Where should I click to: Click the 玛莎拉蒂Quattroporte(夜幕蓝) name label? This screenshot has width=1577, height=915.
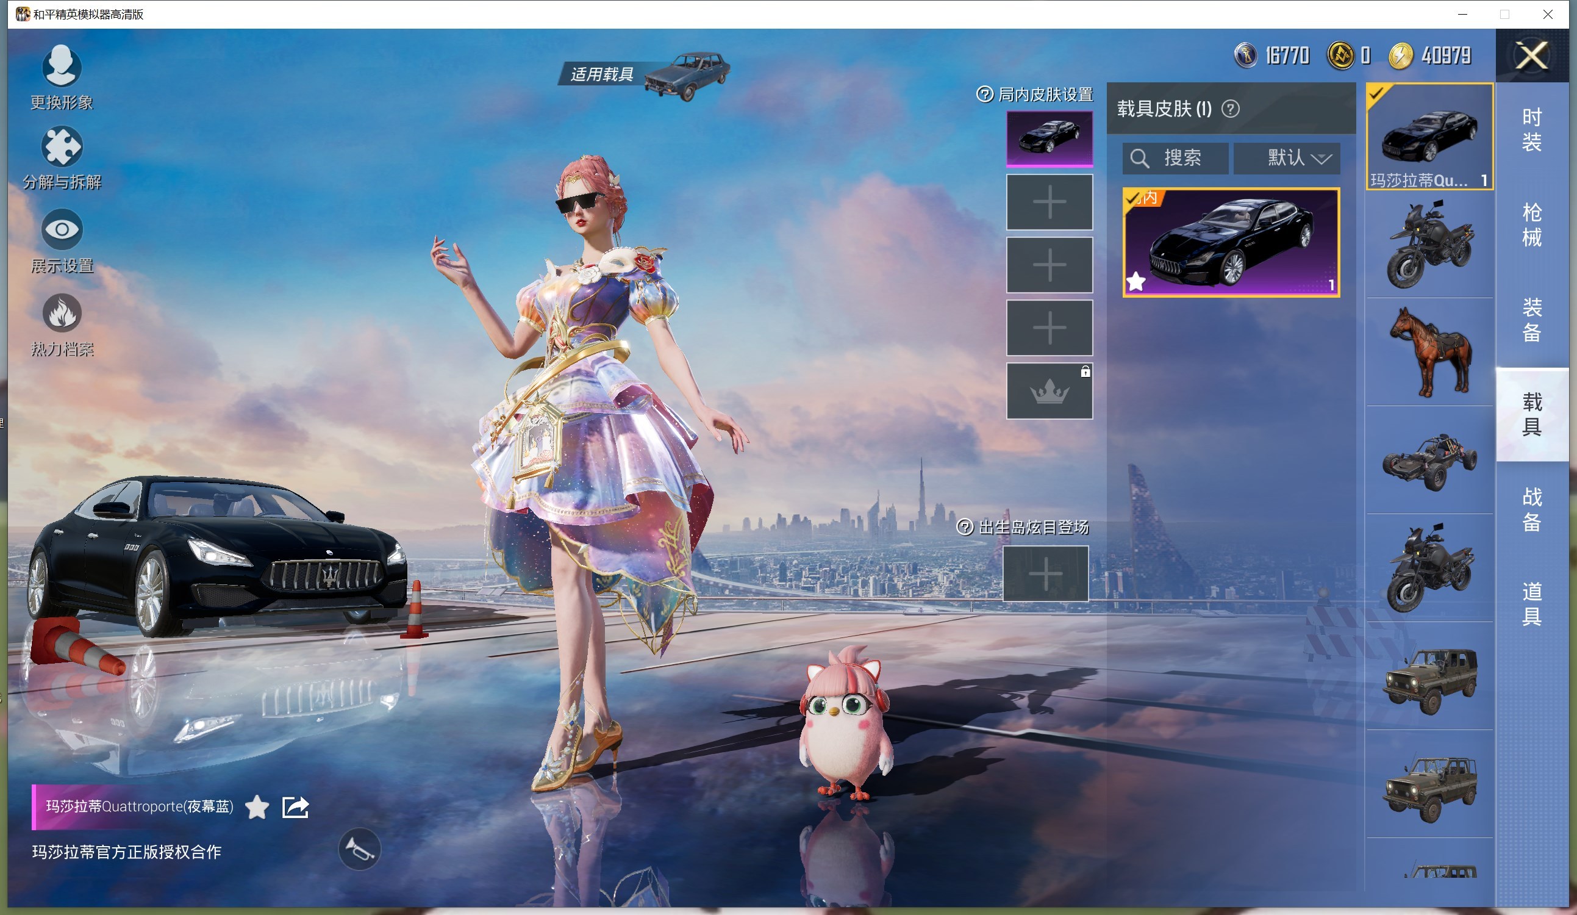tap(140, 806)
